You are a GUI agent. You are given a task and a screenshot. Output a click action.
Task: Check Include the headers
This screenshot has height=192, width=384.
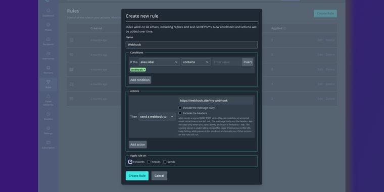[x=180, y=113]
